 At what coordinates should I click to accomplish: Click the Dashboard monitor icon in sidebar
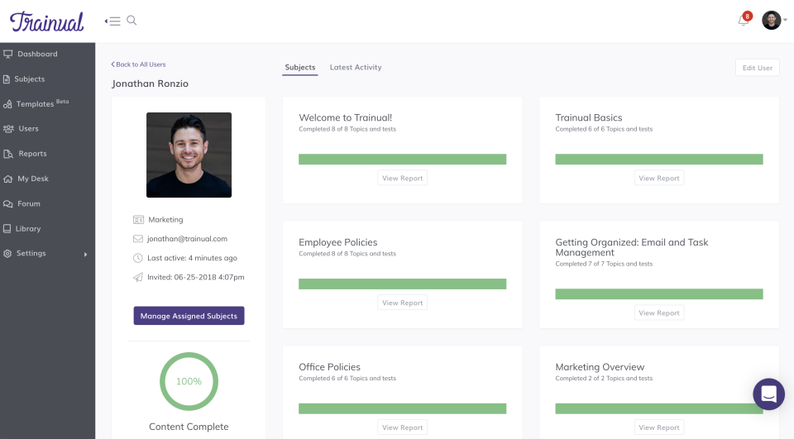(x=8, y=54)
